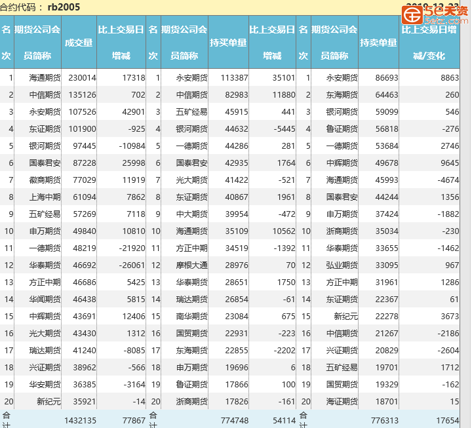Select 永安期货 in the short positions list
The image size is (472, 428).
tap(342, 78)
